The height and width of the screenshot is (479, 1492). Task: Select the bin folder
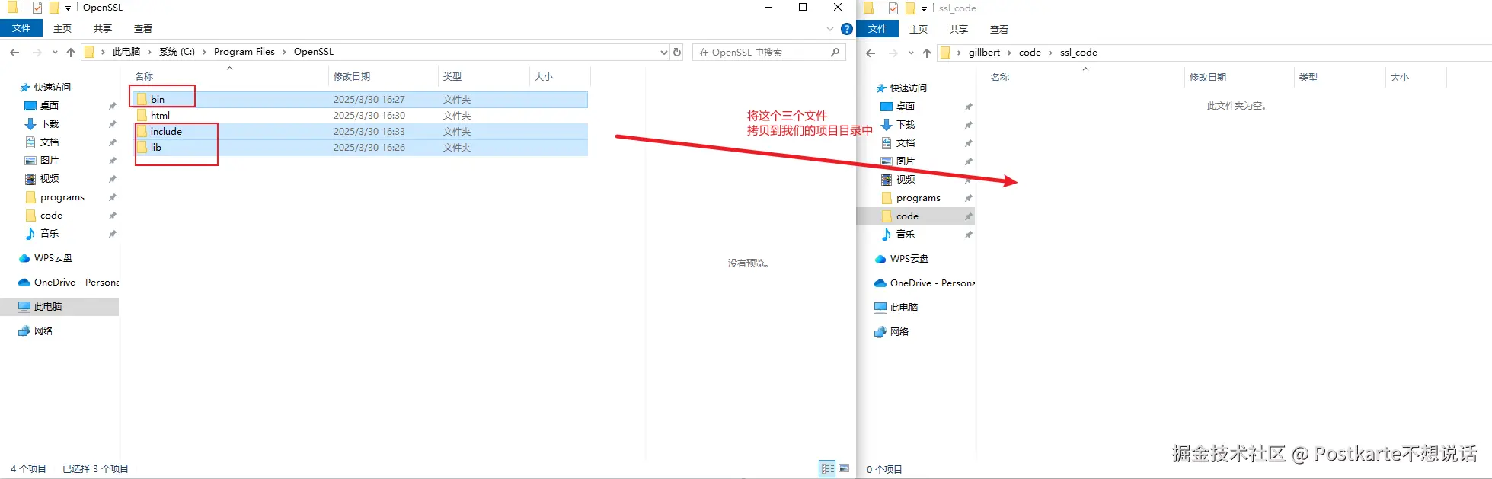coord(359,100)
